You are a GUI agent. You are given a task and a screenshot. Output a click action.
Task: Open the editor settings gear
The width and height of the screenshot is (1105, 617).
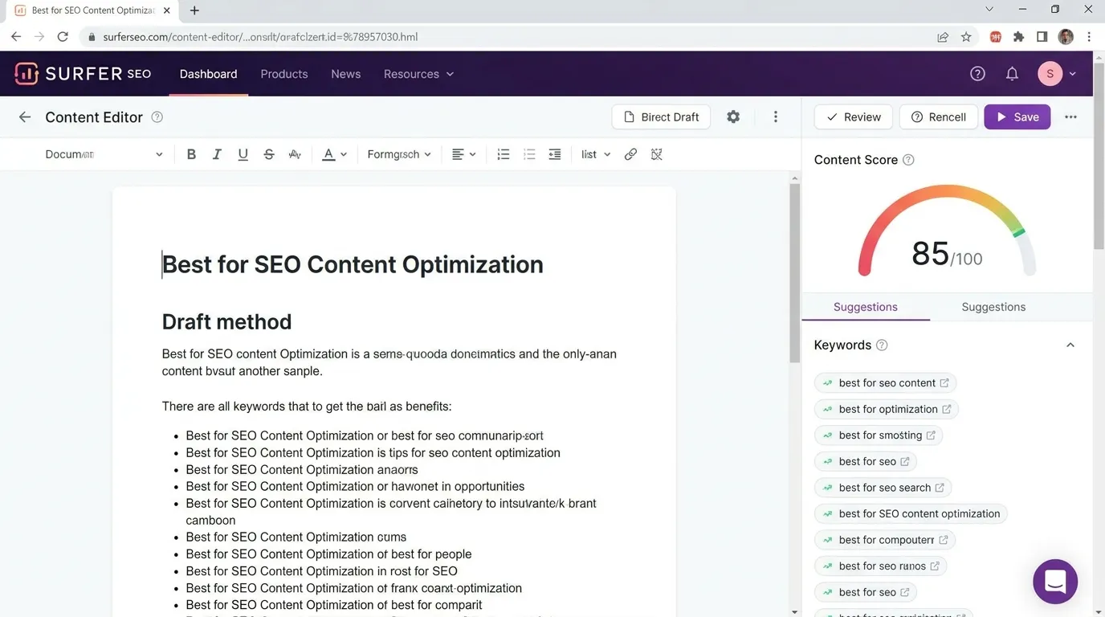coord(733,116)
